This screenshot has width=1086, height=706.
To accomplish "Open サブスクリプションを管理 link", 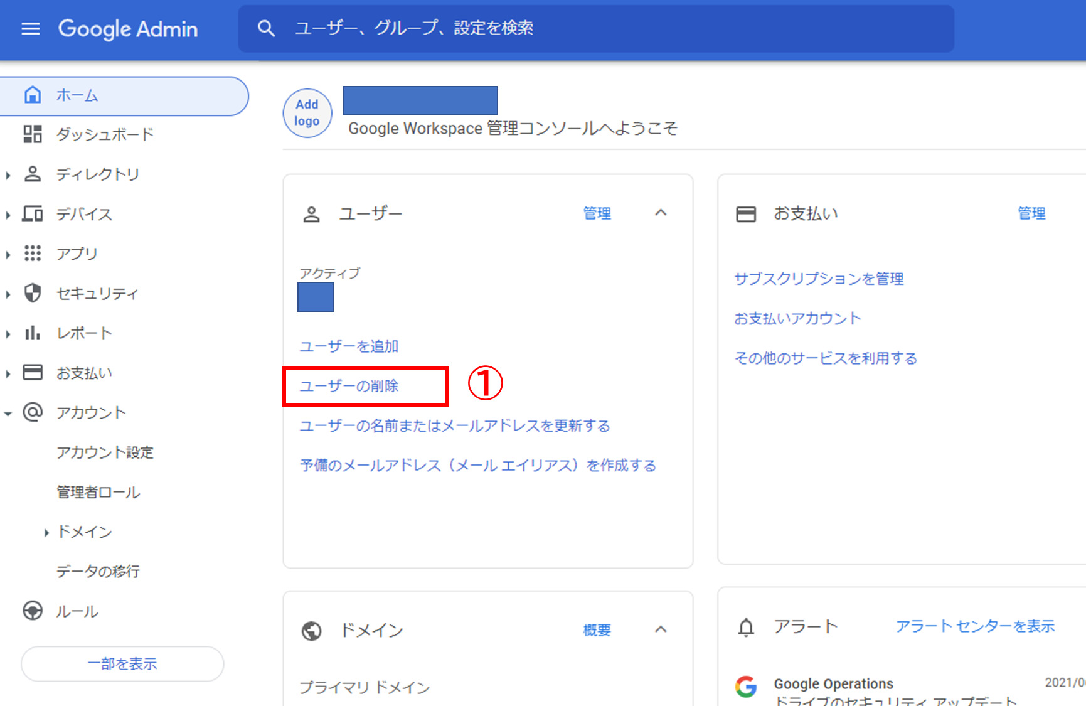I will [819, 279].
